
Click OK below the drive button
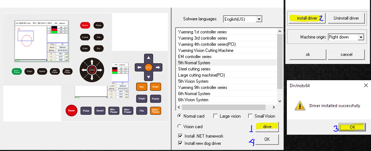coord(267,139)
